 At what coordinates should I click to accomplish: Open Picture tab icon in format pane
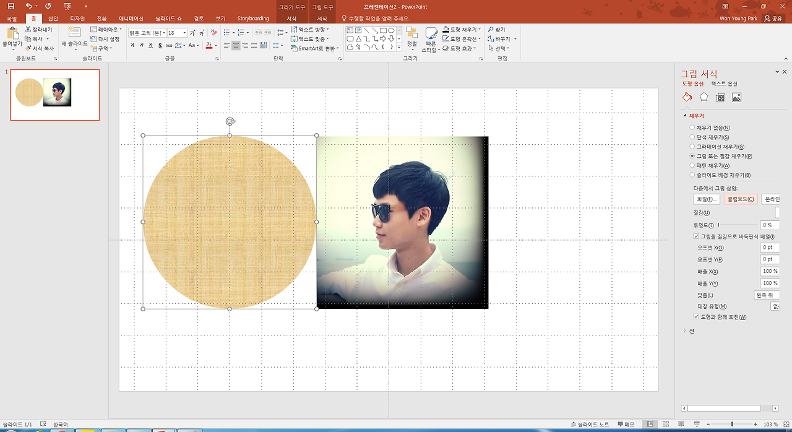(x=736, y=97)
